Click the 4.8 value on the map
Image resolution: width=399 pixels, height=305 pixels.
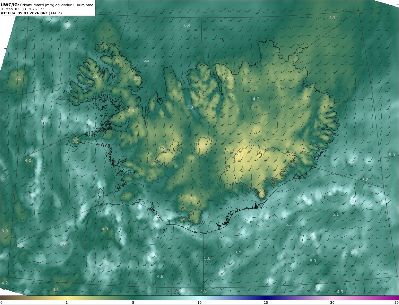pos(160,276)
